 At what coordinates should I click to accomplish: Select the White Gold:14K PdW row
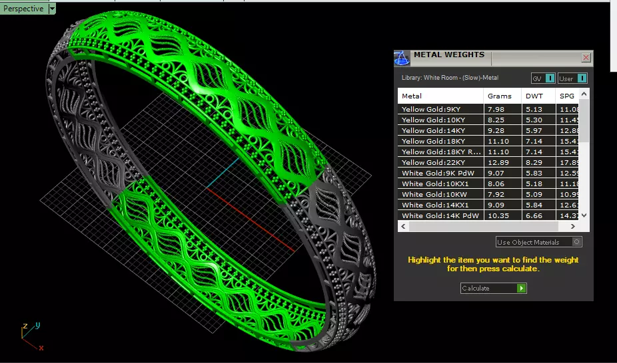[488, 215]
